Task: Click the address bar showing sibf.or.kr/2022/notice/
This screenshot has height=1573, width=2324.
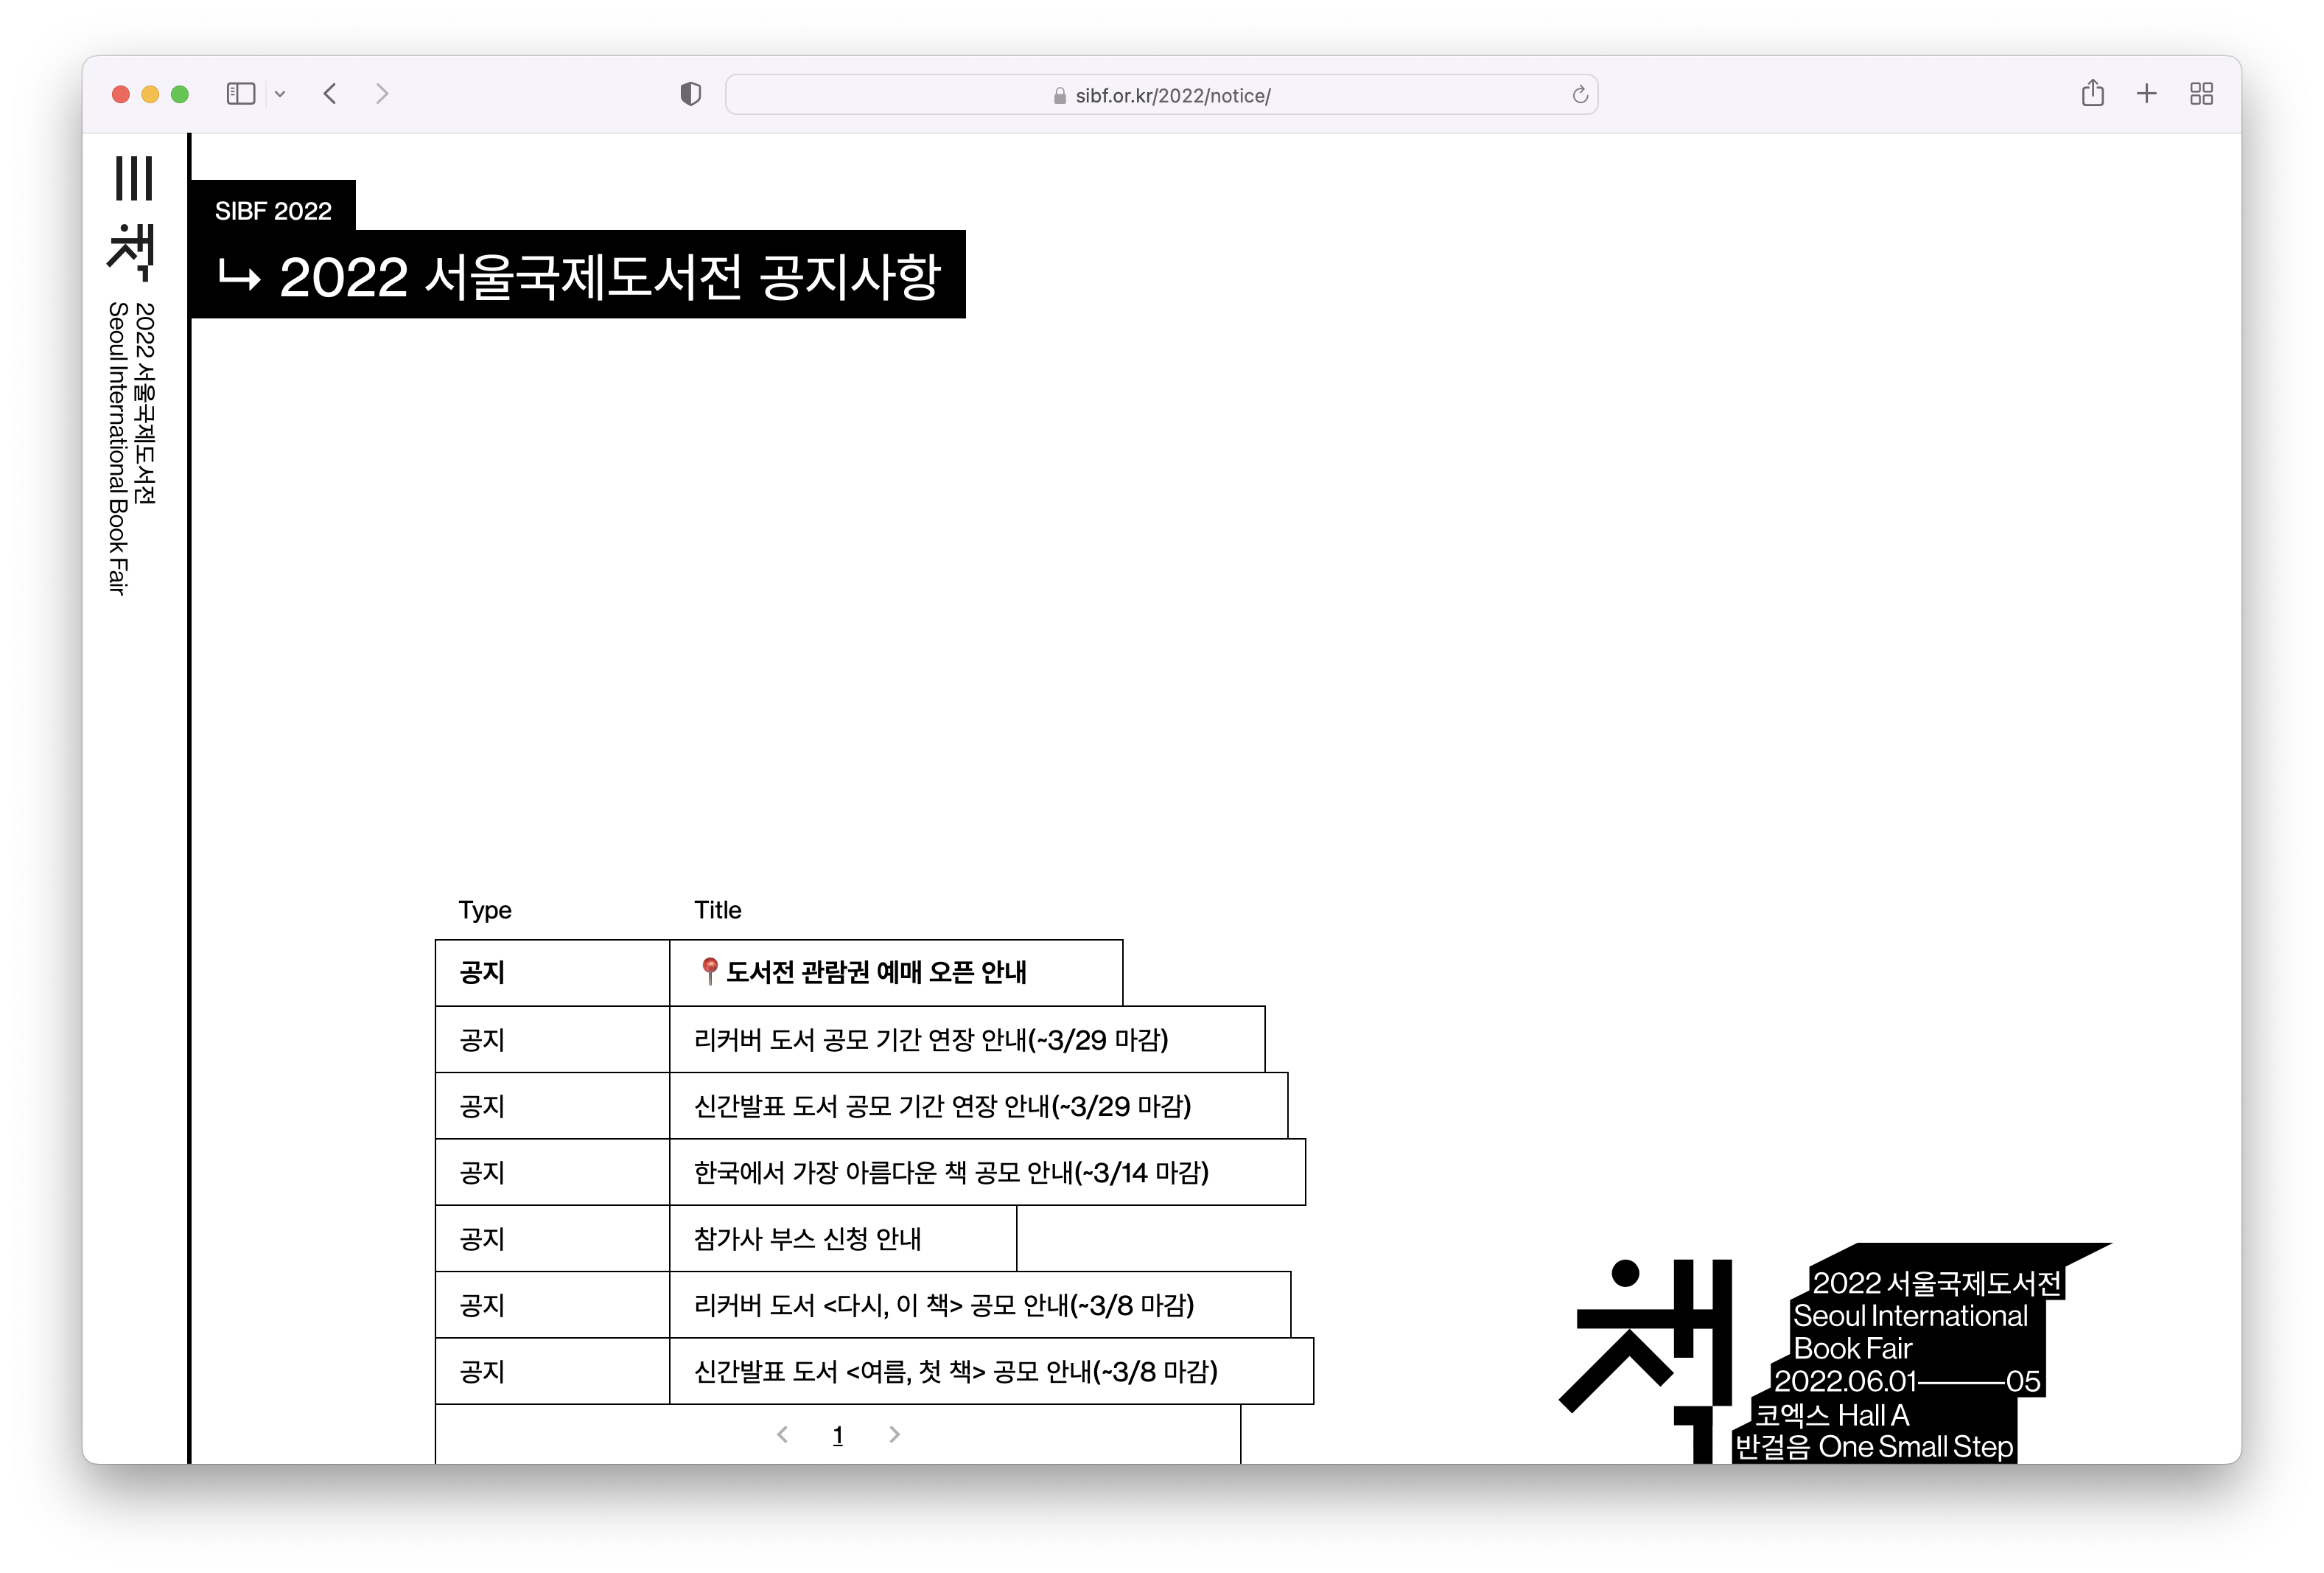Action: point(1161,94)
